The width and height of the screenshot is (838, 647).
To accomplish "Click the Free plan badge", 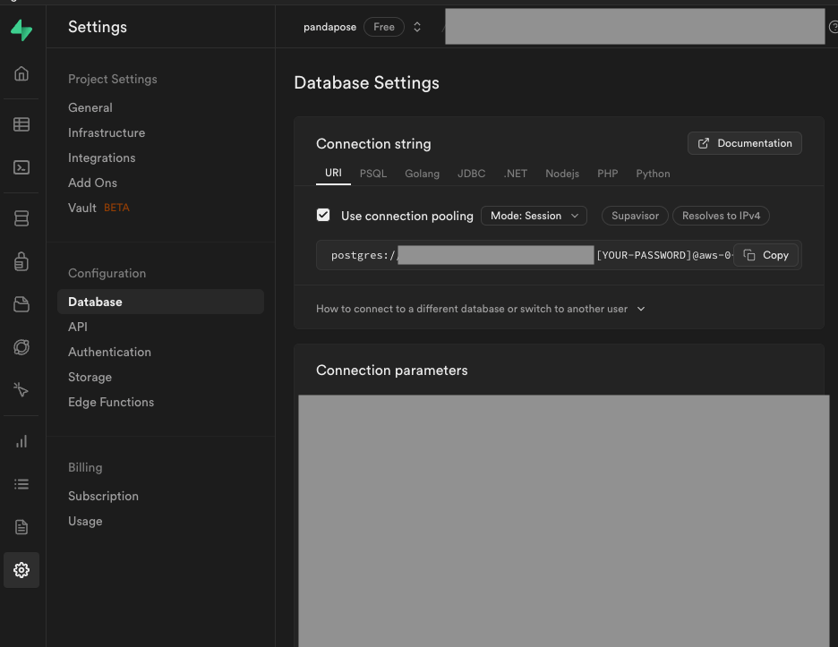I will [384, 27].
